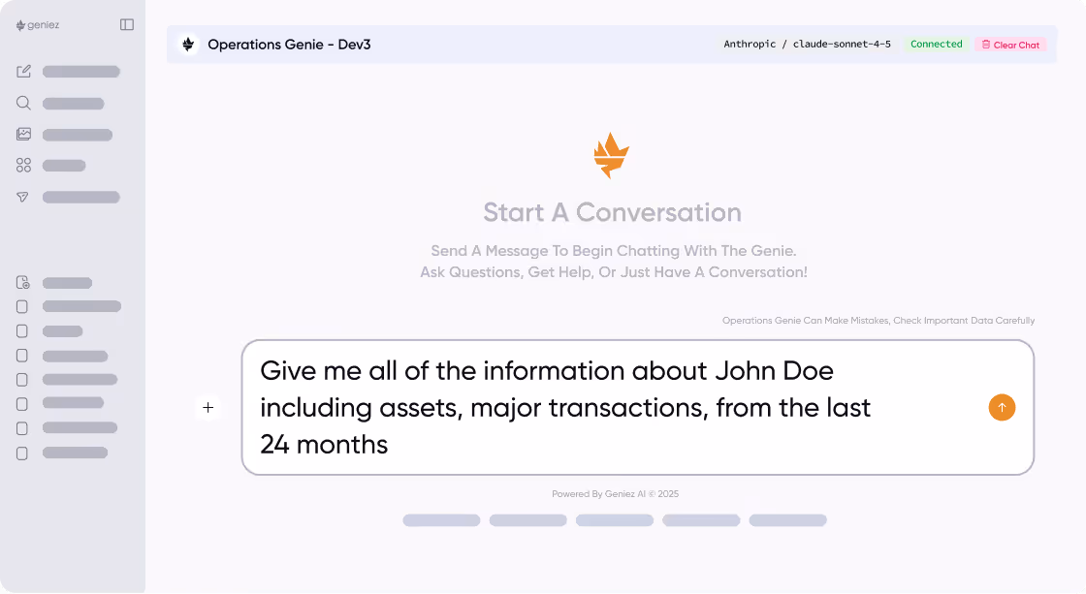Click the Powered By Geniez AI link
The height and width of the screenshot is (594, 1086).
click(x=615, y=493)
